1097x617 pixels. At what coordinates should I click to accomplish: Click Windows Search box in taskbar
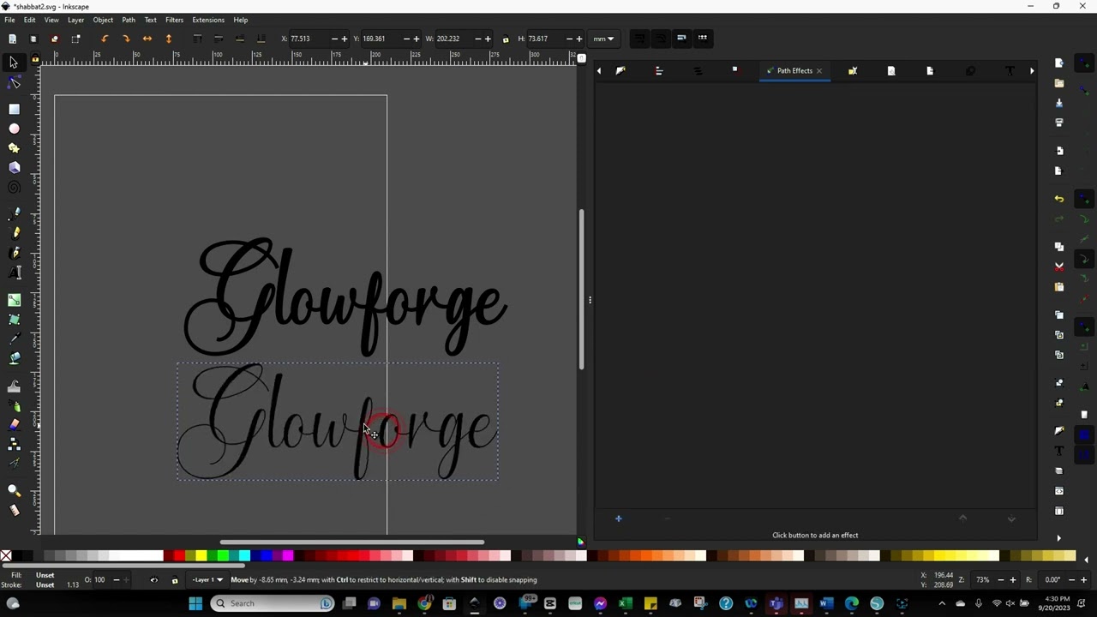[x=273, y=603]
